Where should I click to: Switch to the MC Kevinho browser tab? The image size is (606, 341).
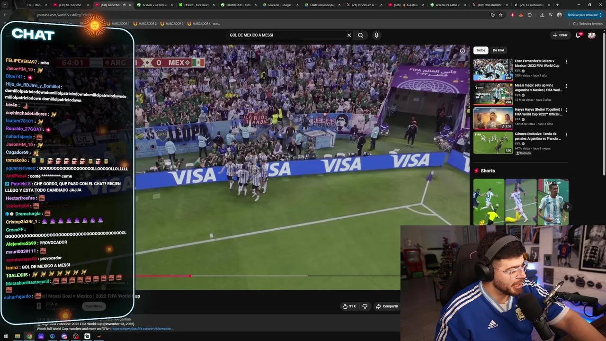(x=71, y=5)
